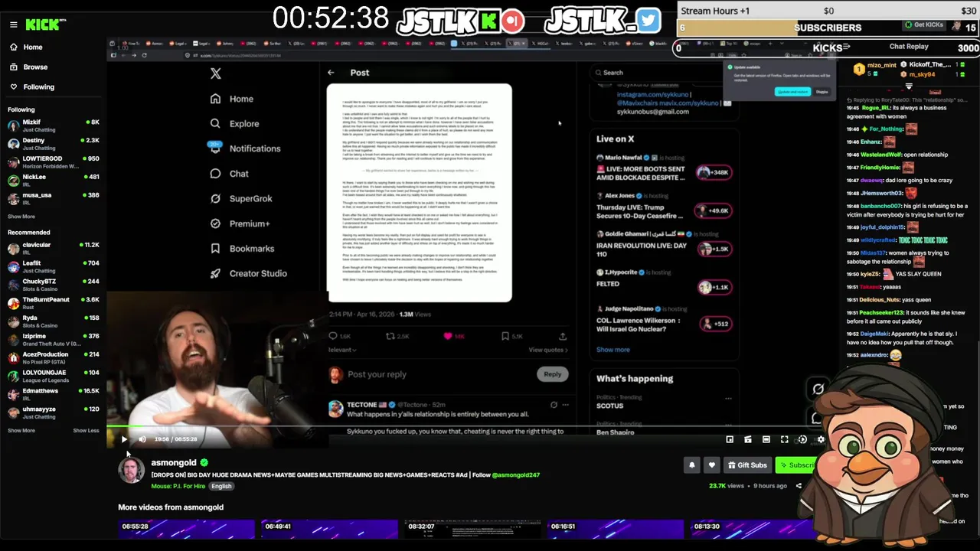This screenshot has height=551, width=980.
Task: Open LOWTIERGOD channel in sidebar
Action: [53, 161]
